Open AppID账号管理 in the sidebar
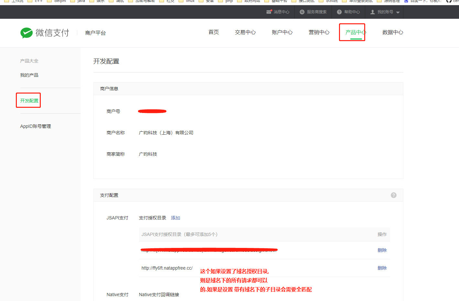The image size is (459, 301). 36,126
